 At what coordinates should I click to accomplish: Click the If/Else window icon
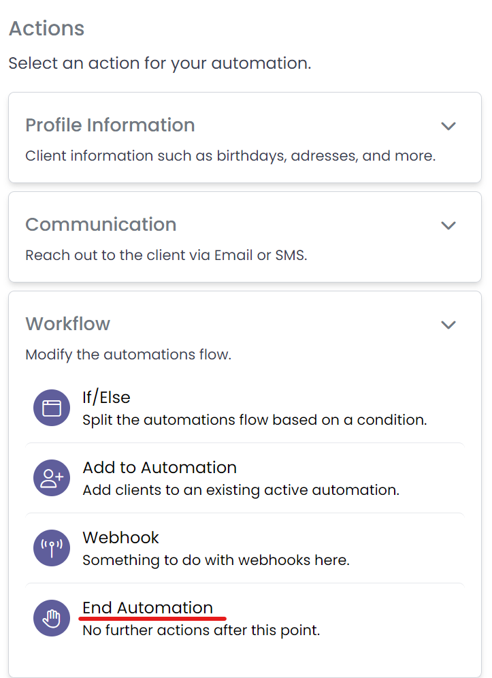(x=52, y=408)
